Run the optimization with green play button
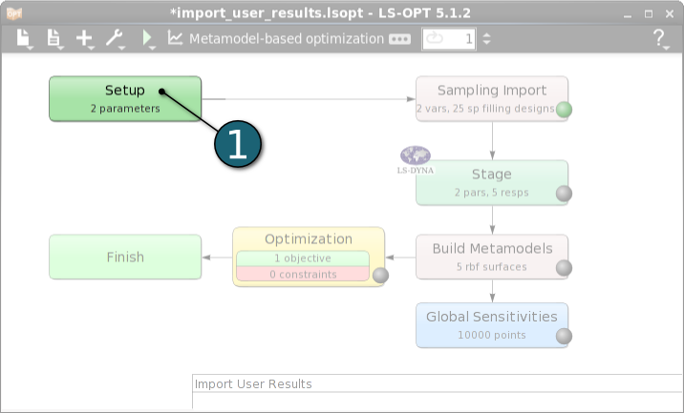The image size is (684, 413). click(147, 38)
